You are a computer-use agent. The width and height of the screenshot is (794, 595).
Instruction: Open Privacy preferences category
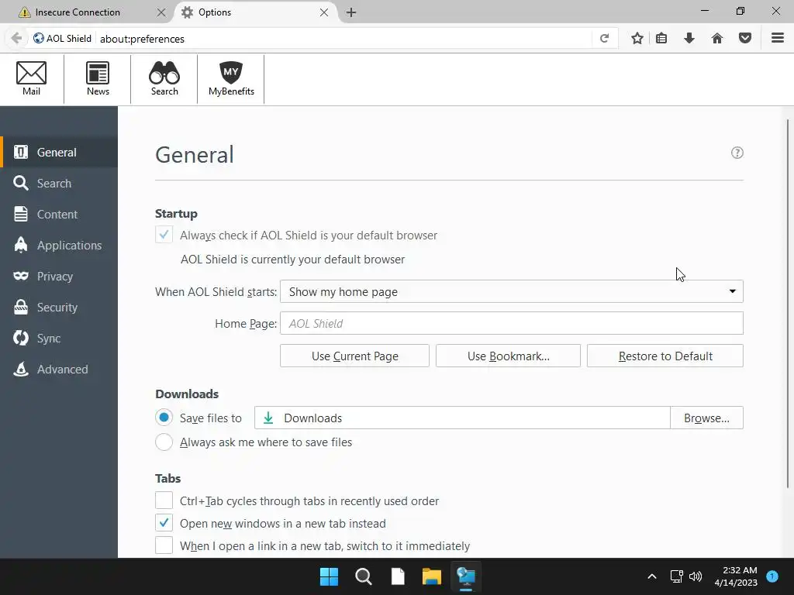(x=59, y=277)
